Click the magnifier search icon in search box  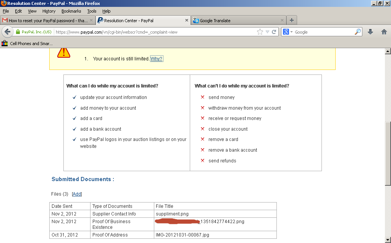tap(357, 32)
